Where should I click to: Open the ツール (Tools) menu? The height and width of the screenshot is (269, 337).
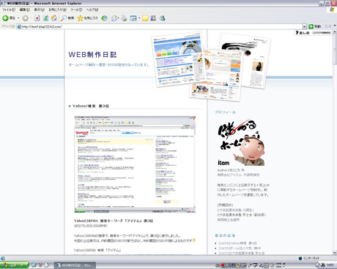76,10
